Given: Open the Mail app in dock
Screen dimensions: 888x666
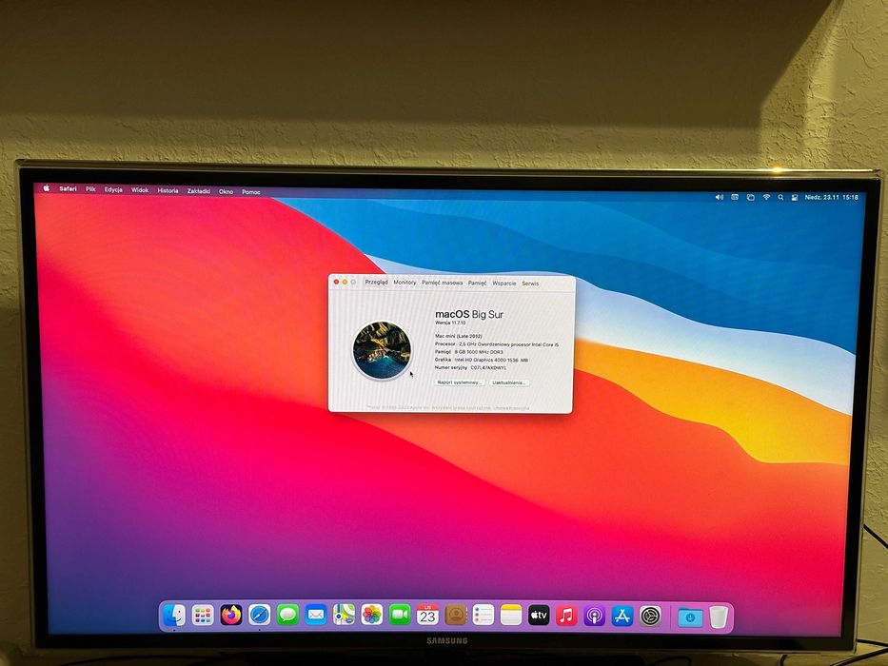Looking at the screenshot, I should pyautogui.click(x=315, y=615).
